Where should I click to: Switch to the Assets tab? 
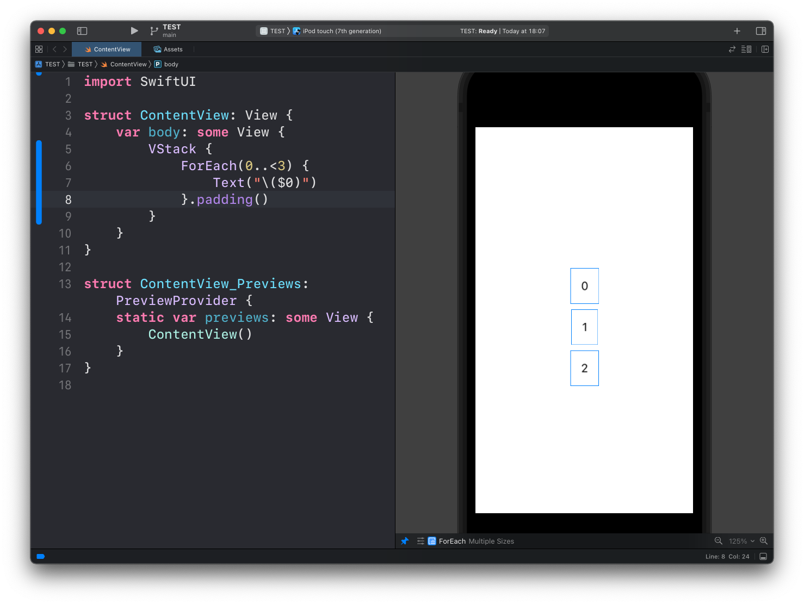pyautogui.click(x=168, y=49)
